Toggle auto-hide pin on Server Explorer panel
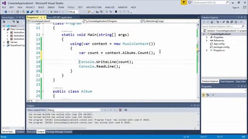 tap(20, 17)
